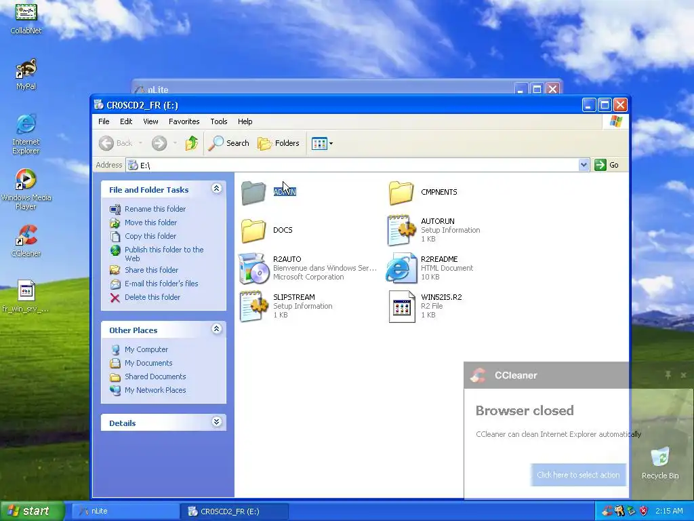This screenshot has width=694, height=521.
Task: Select the R2README HTML document icon
Action: [401, 268]
